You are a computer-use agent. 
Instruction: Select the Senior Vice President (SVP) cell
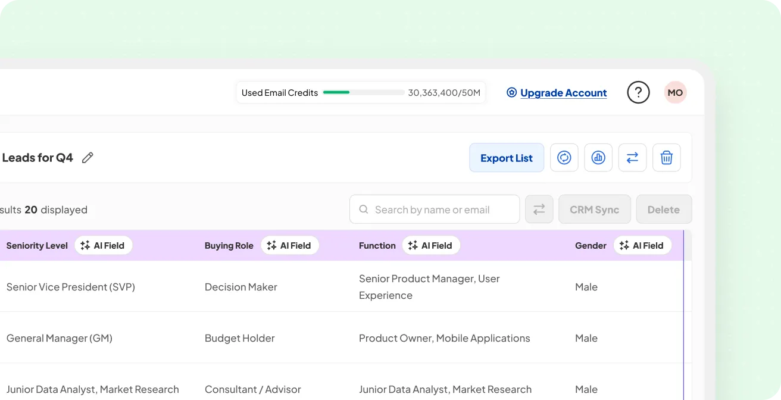(71, 287)
